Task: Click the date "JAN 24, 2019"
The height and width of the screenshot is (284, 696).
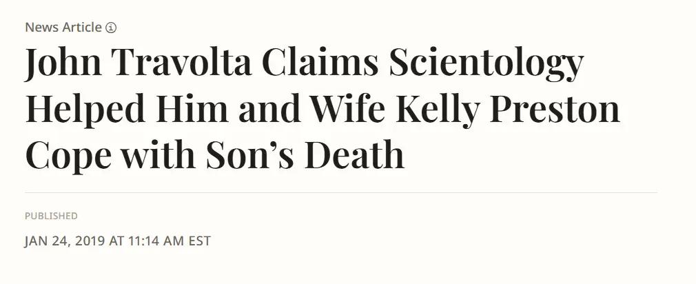Action: point(63,241)
